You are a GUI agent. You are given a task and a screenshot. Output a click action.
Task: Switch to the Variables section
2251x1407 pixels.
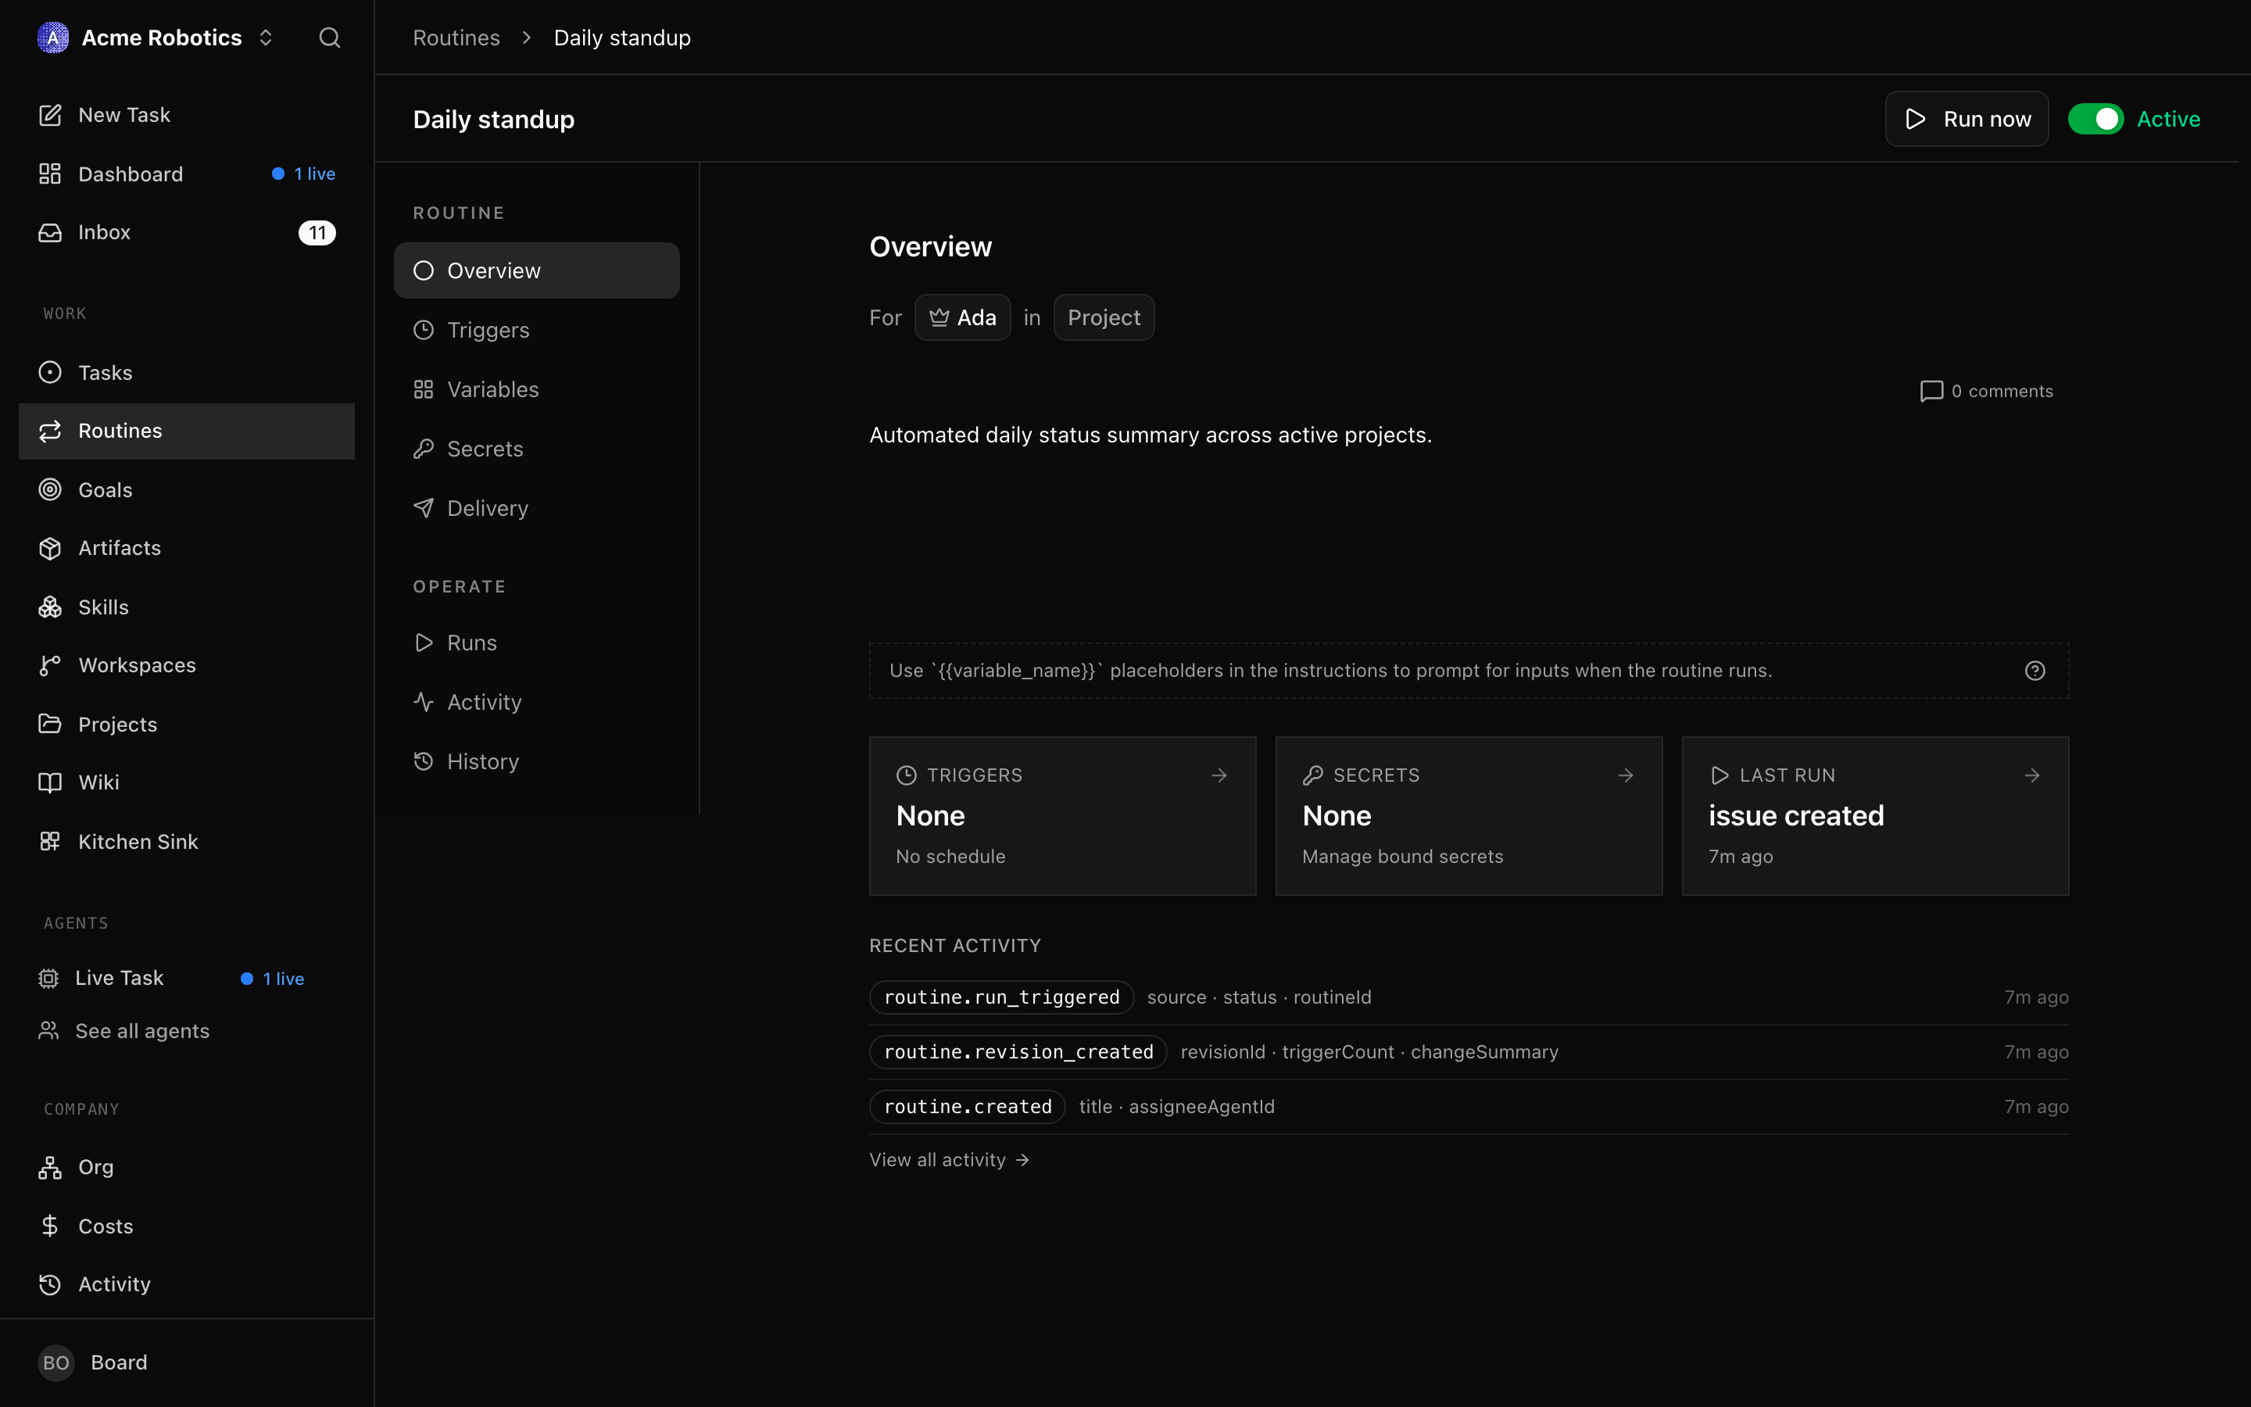537,390
